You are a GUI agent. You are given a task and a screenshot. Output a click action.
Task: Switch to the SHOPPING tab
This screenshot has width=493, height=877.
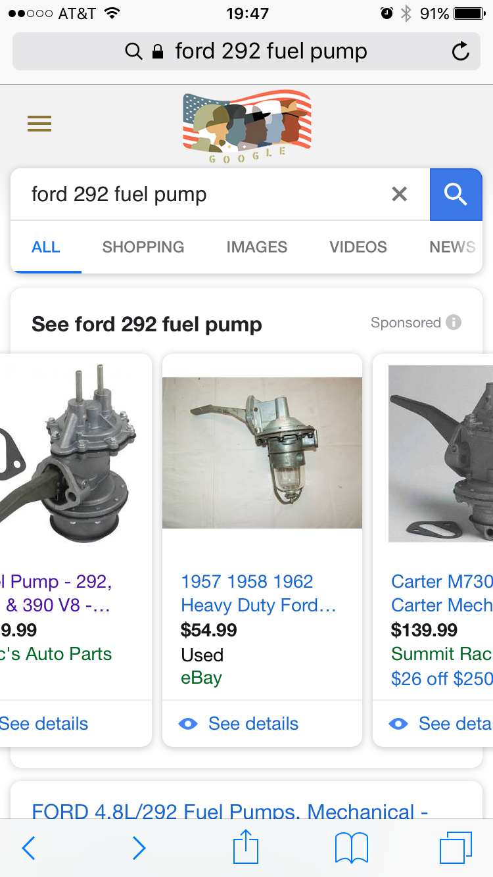(x=143, y=247)
